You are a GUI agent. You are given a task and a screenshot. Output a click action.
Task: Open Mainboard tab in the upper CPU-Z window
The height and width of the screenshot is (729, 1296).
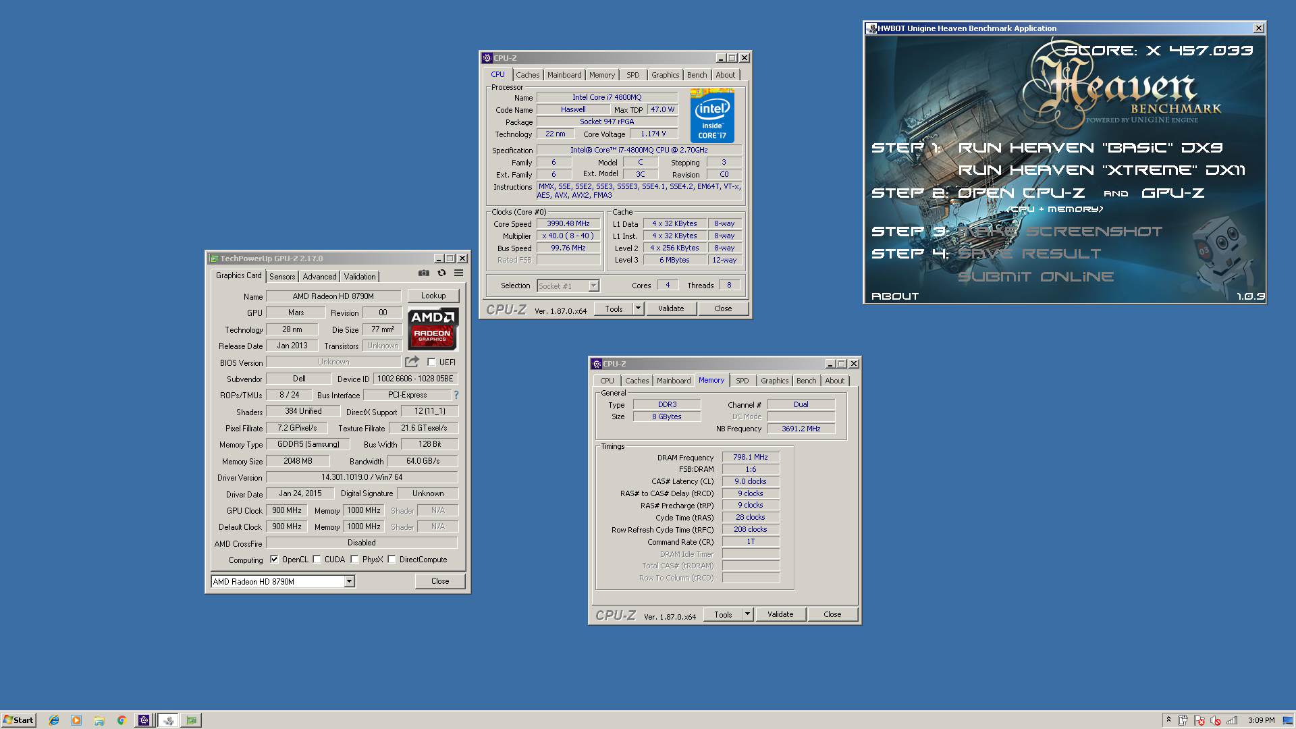pyautogui.click(x=564, y=75)
